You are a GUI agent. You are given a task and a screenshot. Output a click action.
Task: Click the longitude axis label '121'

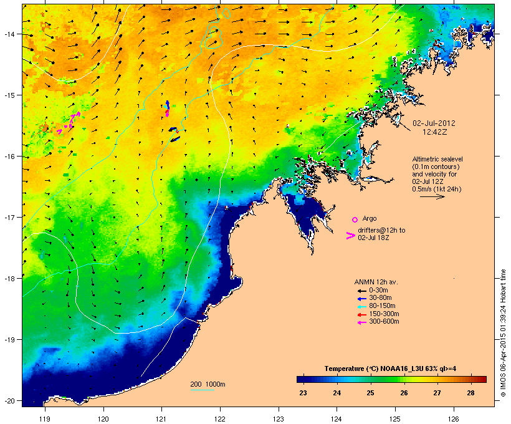161,419
